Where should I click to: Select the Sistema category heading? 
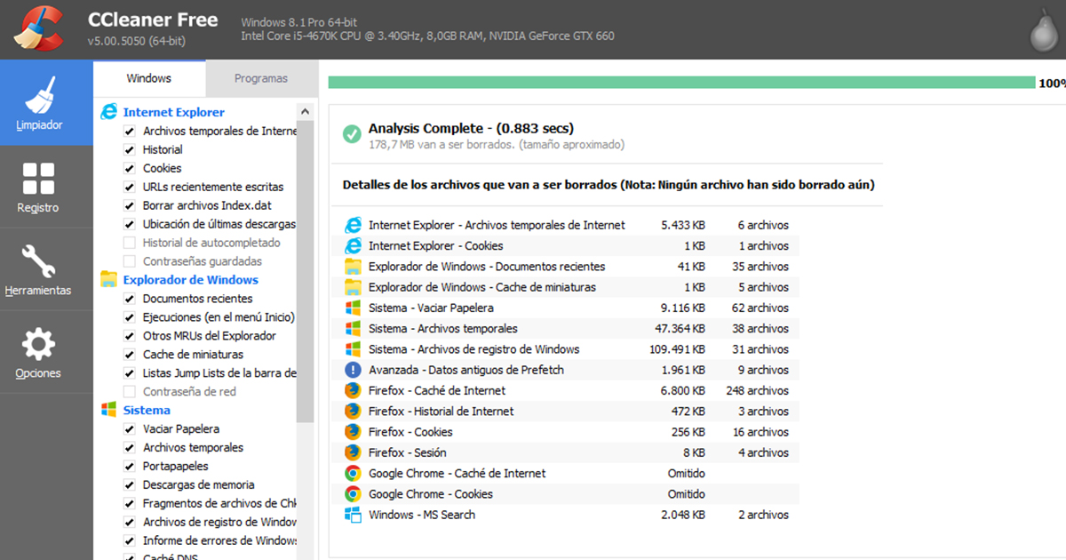click(x=147, y=410)
